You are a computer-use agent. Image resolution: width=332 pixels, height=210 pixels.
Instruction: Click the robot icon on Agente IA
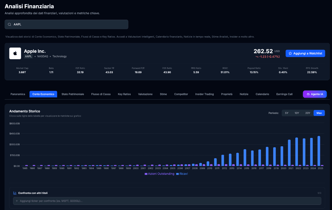point(308,94)
